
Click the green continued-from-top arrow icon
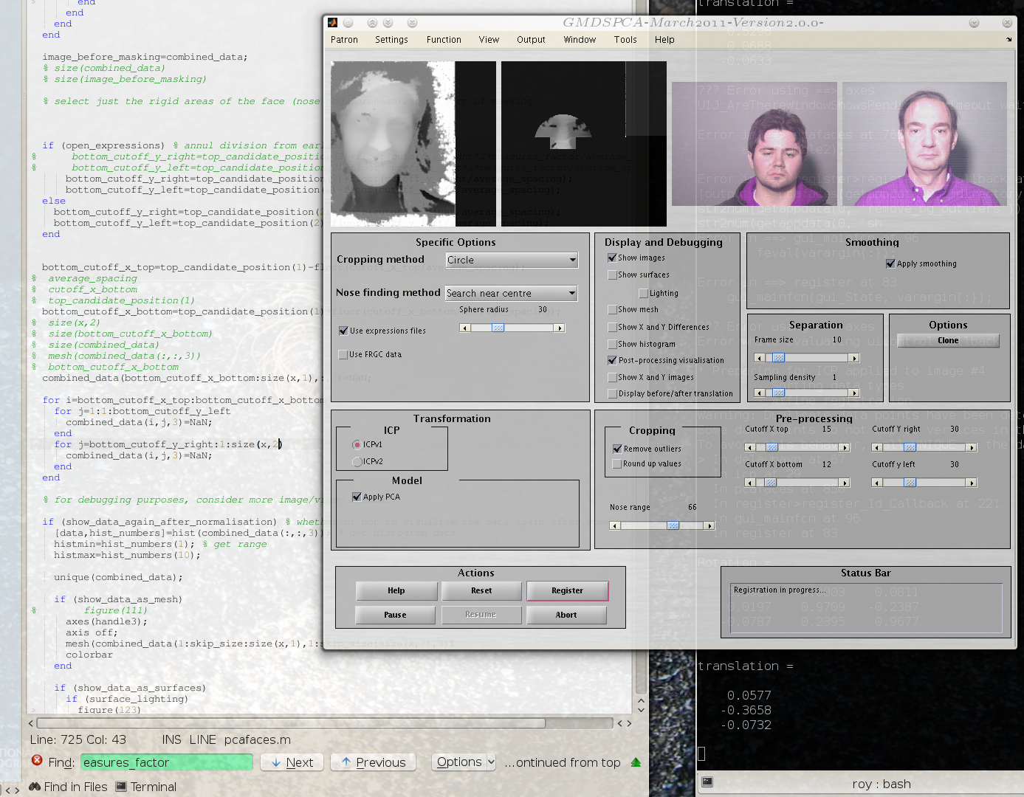[636, 762]
